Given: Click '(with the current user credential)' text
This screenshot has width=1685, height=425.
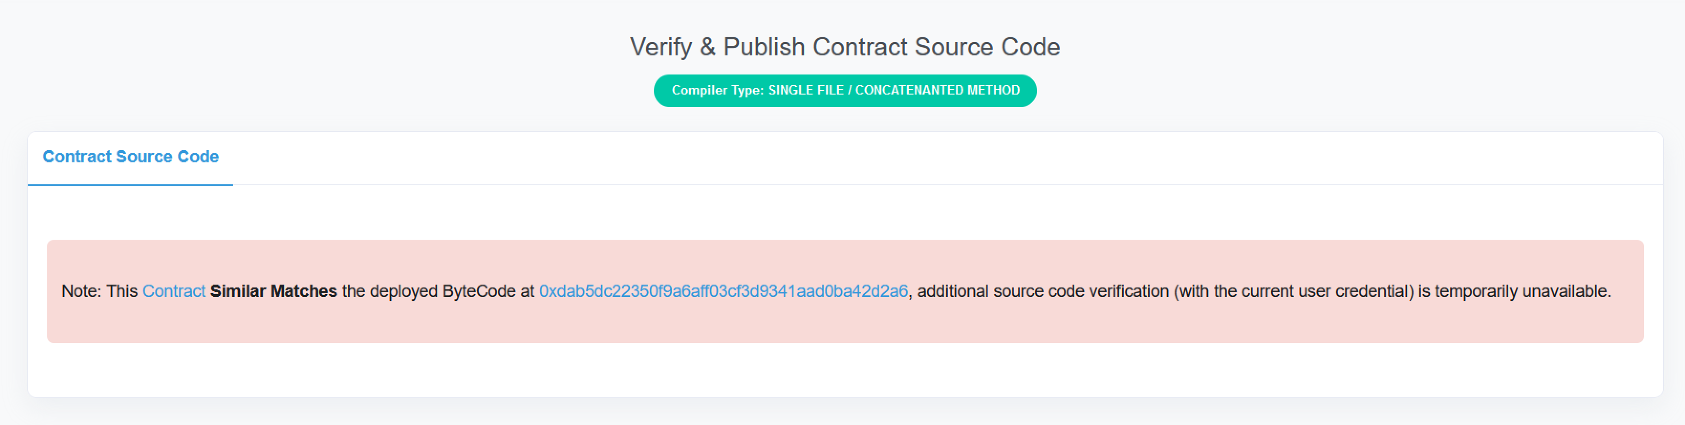Looking at the screenshot, I should (1293, 291).
